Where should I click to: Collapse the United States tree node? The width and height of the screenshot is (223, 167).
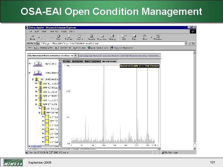pyautogui.click(x=30, y=73)
